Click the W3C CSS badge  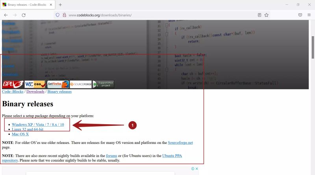35,84
